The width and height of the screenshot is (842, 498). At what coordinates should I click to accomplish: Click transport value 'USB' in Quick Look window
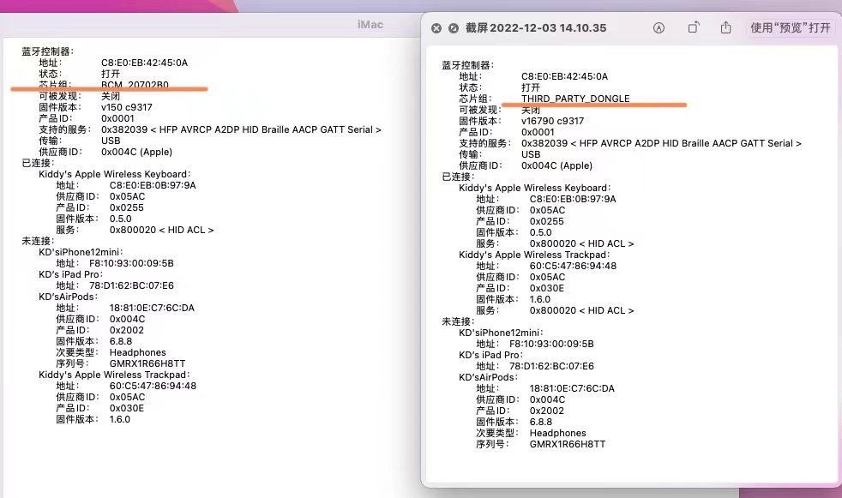531,154
